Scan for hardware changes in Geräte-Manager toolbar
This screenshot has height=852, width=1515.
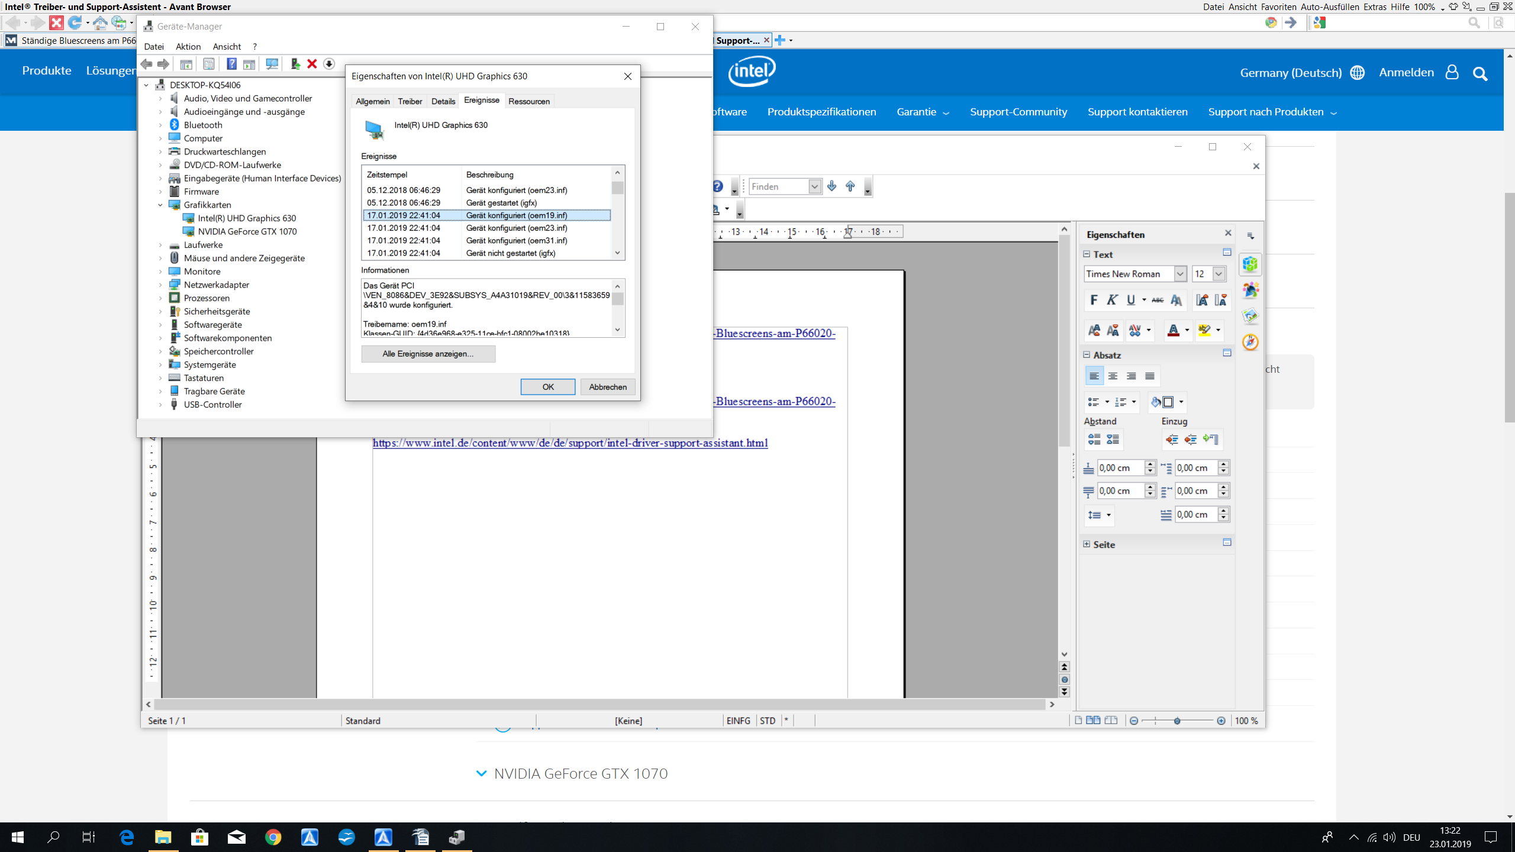click(x=272, y=64)
